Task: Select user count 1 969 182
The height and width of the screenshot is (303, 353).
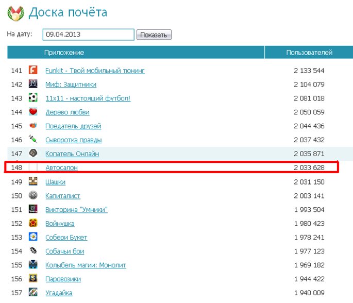Action: point(309,265)
